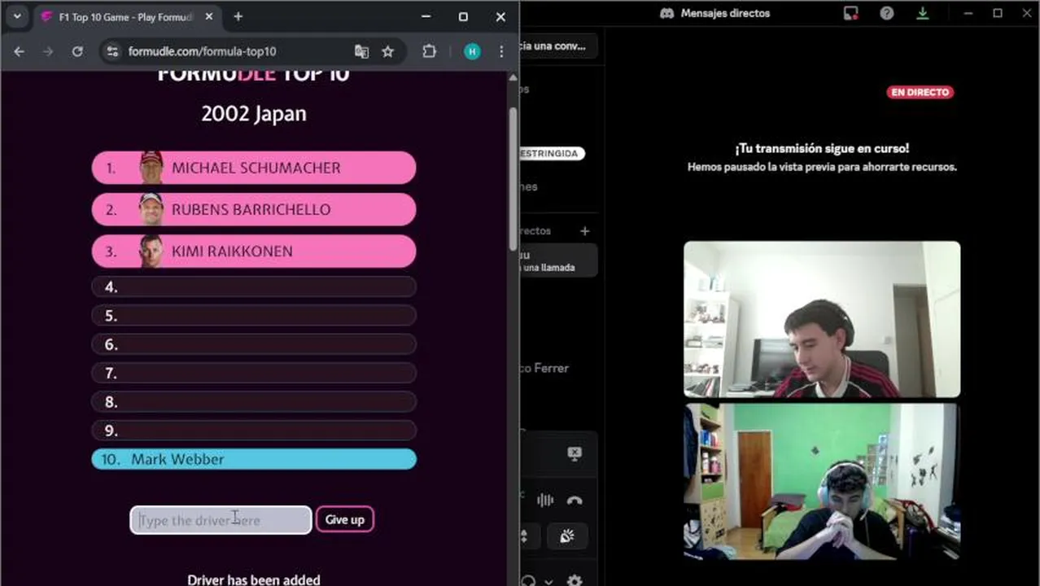The image size is (1040, 586).
Task: Click Rubens Barrichello's driver portrait
Action: point(151,209)
